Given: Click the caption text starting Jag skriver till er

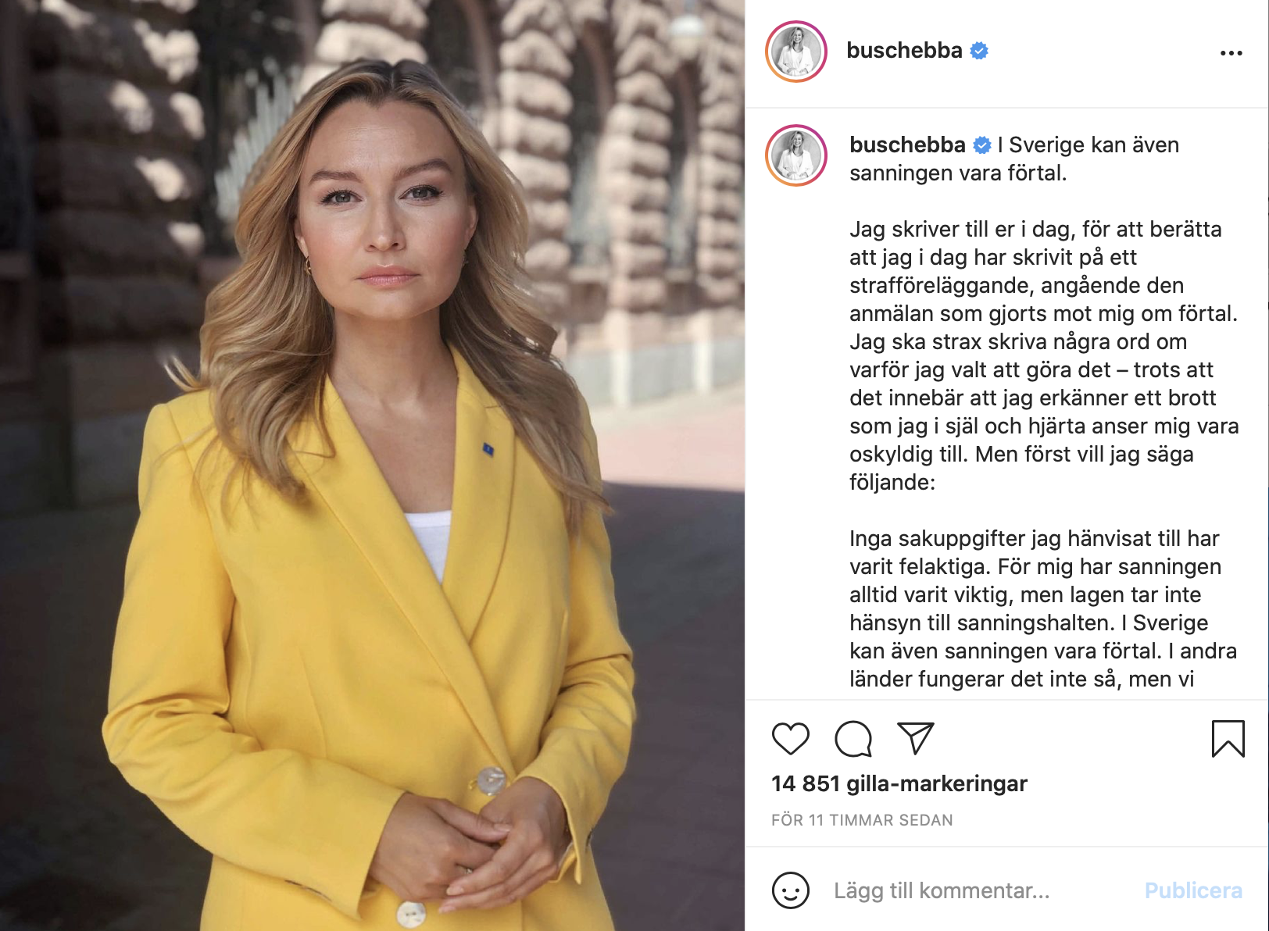Looking at the screenshot, I should 1044,355.
